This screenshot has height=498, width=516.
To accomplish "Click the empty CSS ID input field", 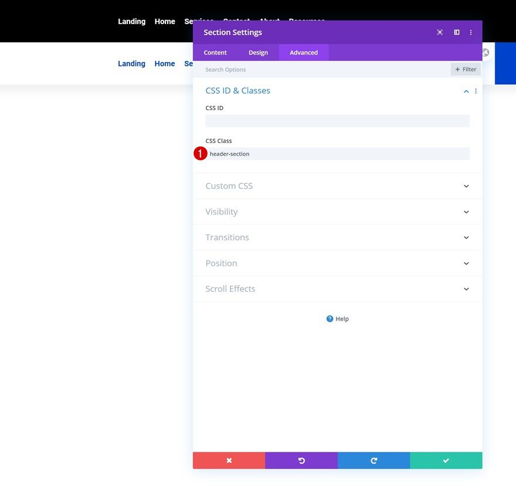I will point(337,121).
